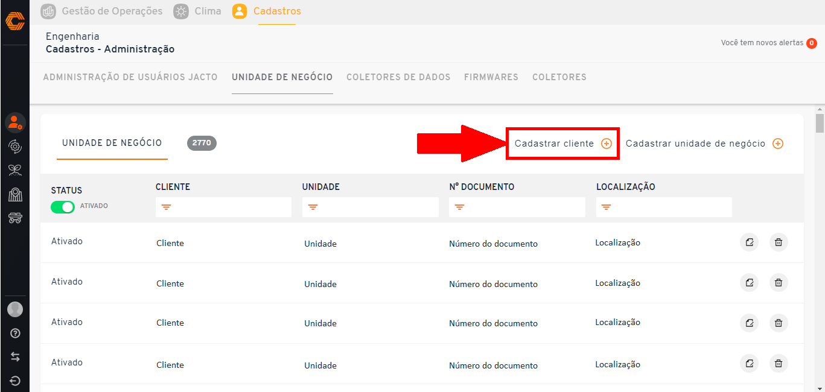
Task: Click the alerts counter badge
Action: coord(812,43)
